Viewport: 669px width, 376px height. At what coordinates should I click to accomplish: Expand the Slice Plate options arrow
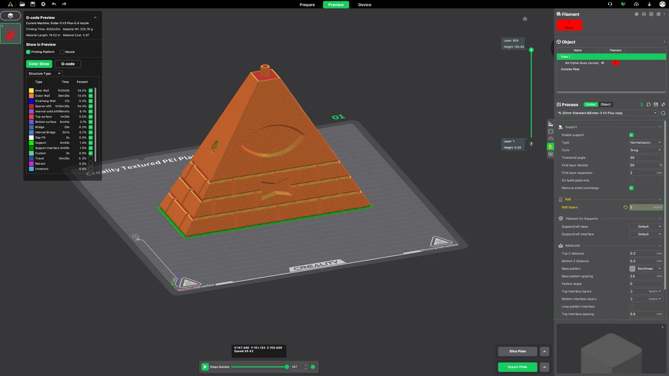(x=544, y=351)
